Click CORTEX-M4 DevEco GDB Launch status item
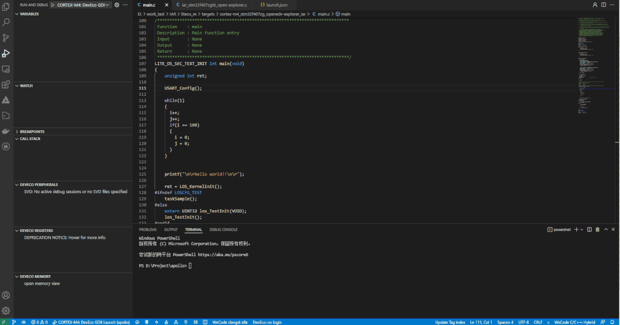 (x=91, y=322)
